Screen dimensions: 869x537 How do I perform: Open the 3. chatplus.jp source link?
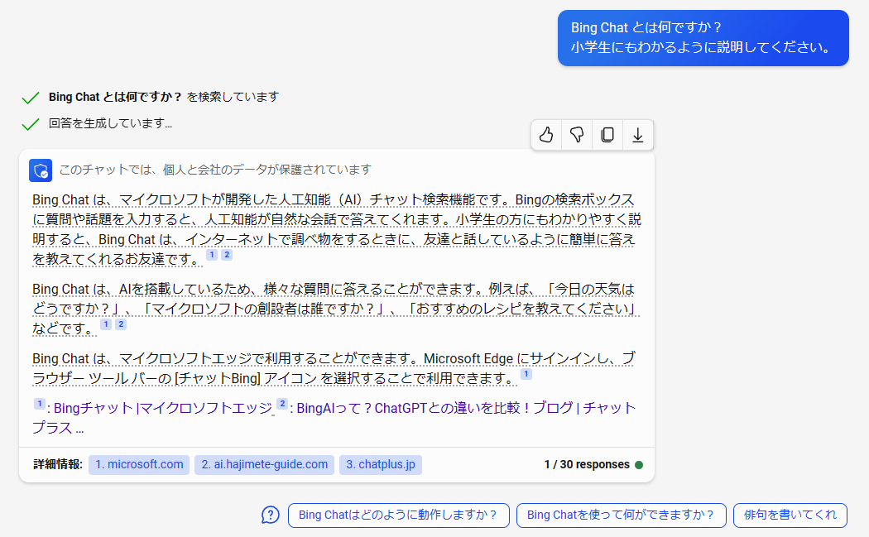(380, 464)
